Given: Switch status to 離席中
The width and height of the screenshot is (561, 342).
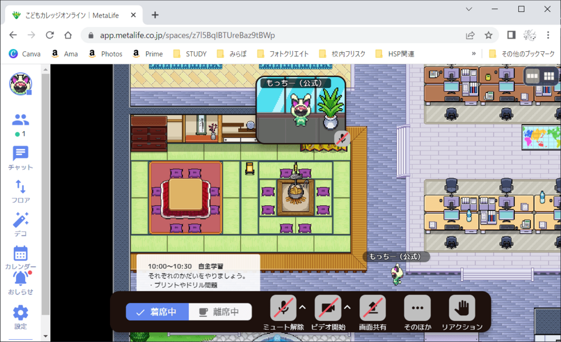Looking at the screenshot, I should (220, 312).
